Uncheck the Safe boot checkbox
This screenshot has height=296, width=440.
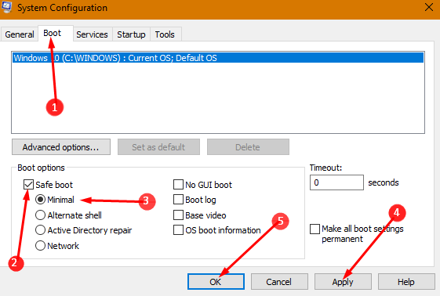click(28, 185)
